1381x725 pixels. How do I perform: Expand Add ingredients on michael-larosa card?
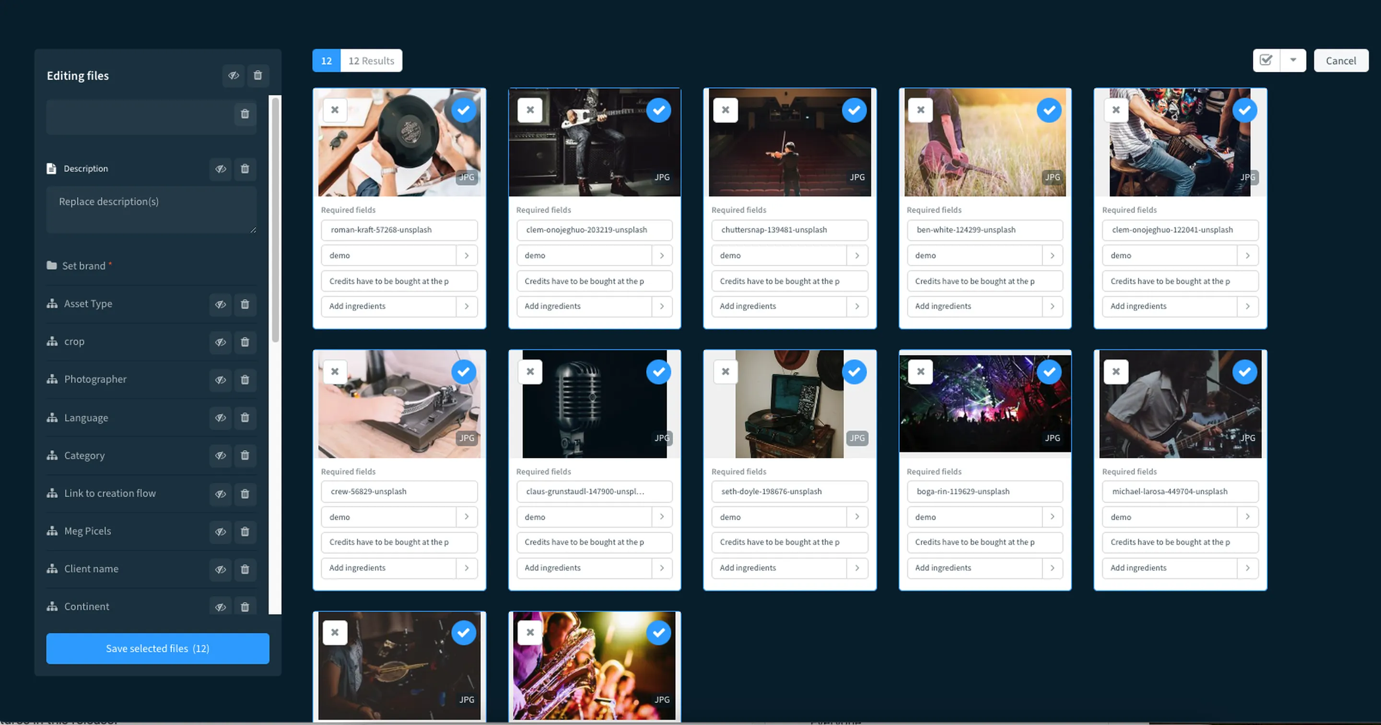point(1248,568)
